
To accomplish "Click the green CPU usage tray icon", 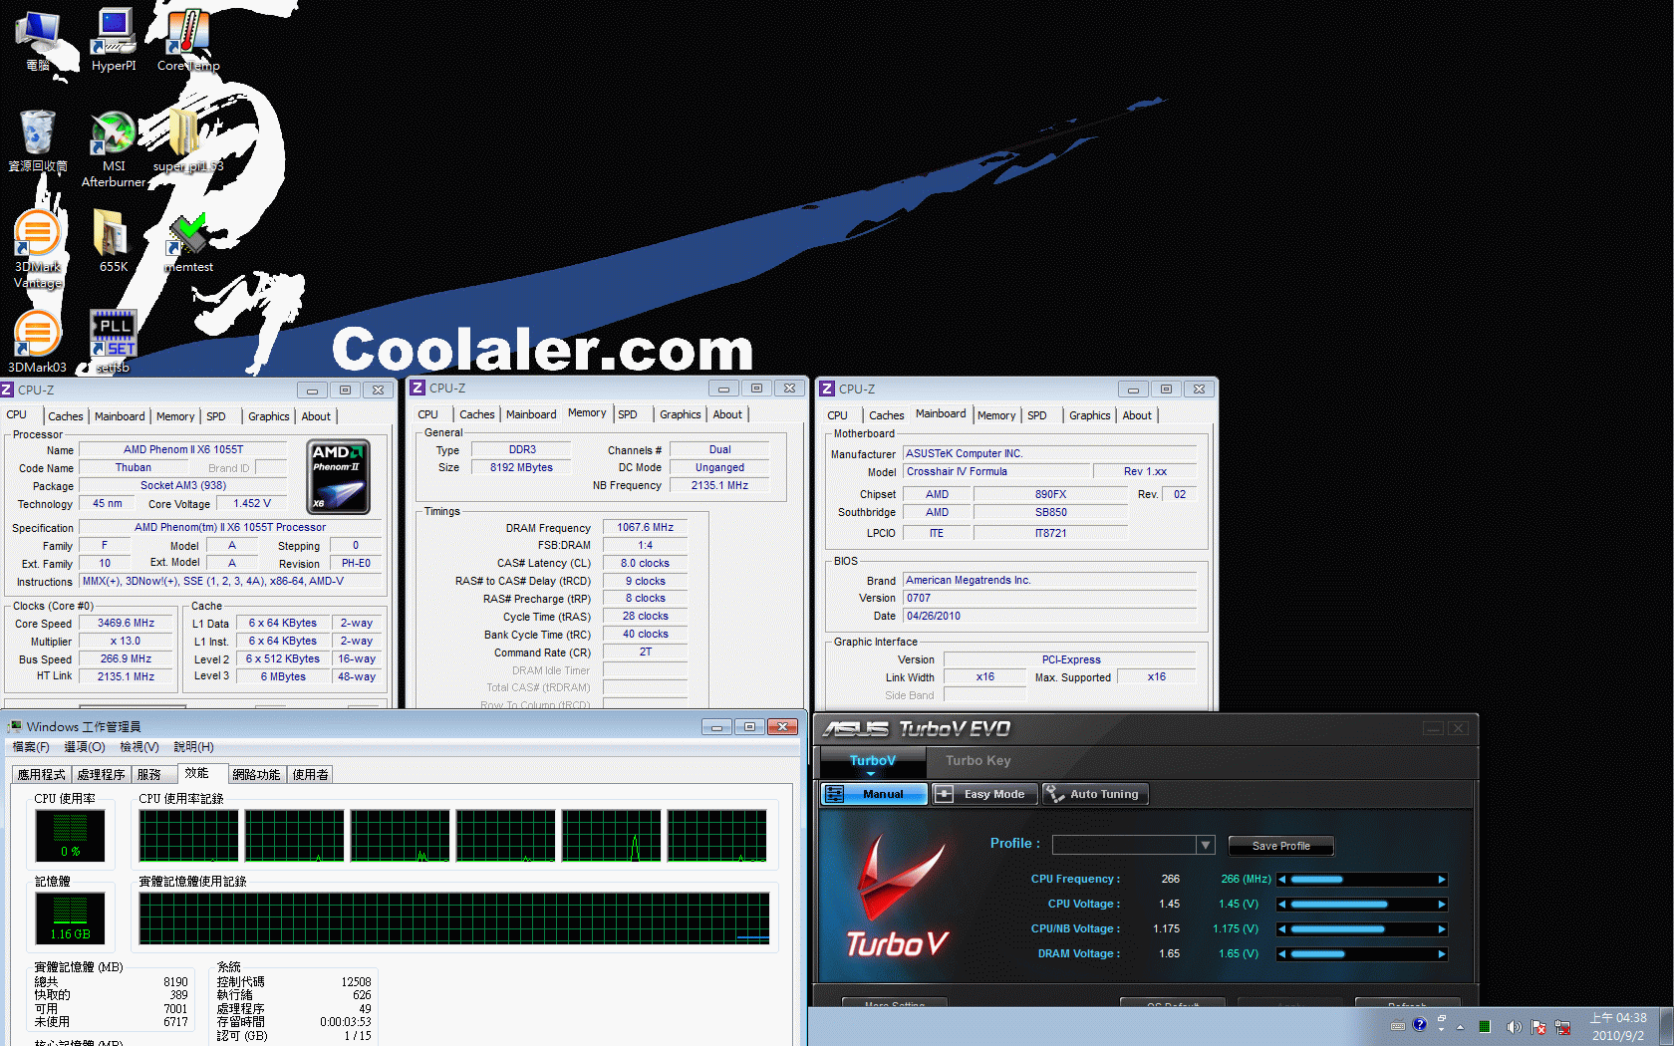I will [x=1485, y=1026].
